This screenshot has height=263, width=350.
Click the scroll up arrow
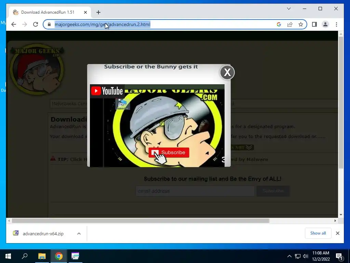(x=341, y=34)
